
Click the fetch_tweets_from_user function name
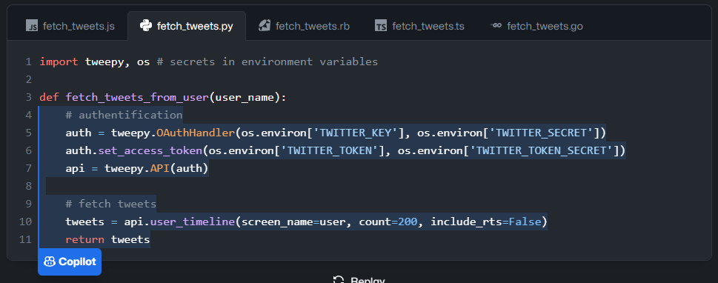137,98
